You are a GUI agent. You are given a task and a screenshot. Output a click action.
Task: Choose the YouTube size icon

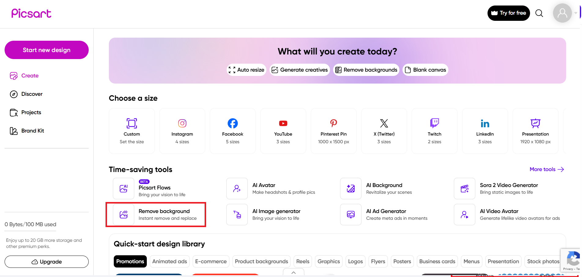tap(283, 123)
